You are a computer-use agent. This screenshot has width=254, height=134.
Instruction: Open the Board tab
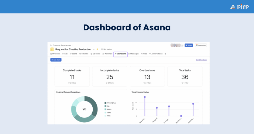[74, 54]
